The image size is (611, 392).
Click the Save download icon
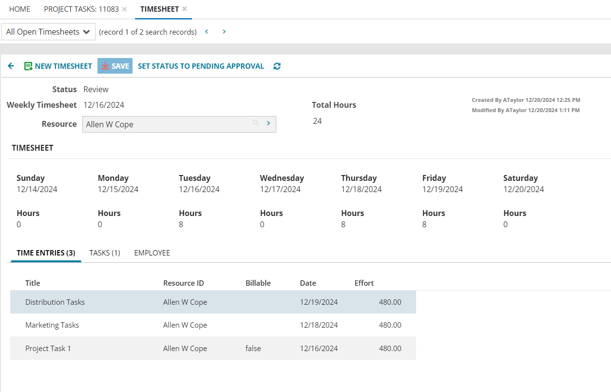(x=105, y=65)
